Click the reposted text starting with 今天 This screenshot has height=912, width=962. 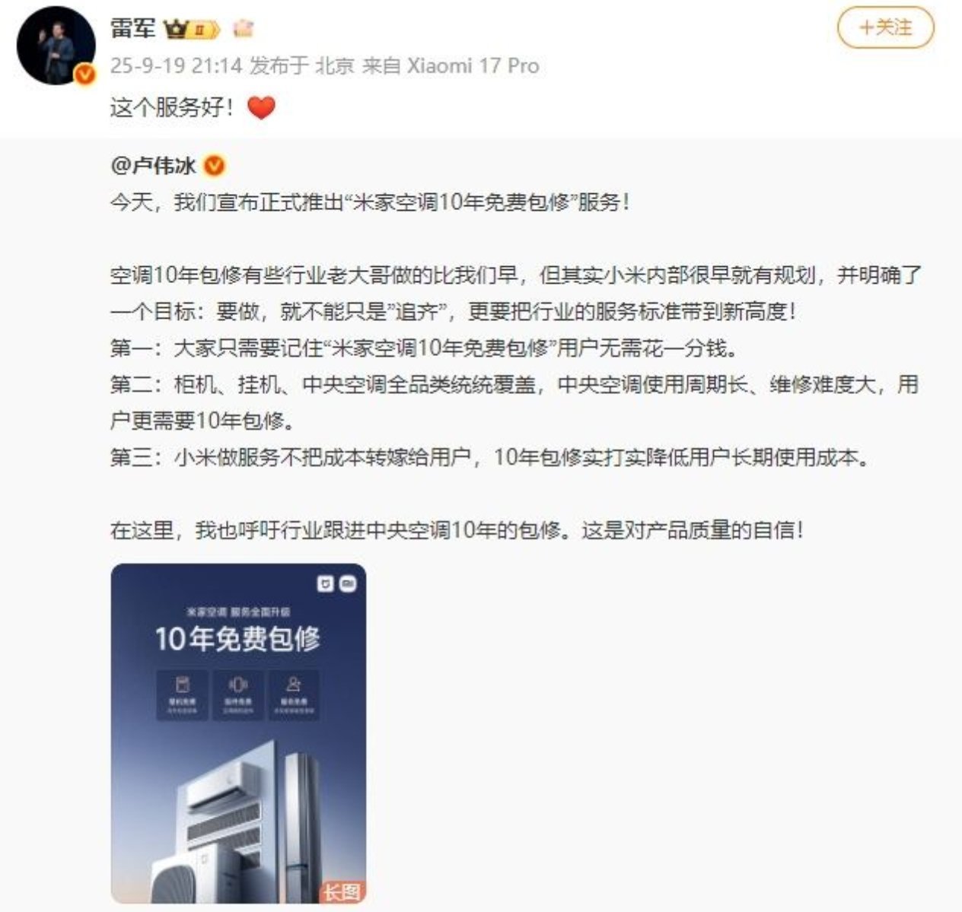point(370,204)
